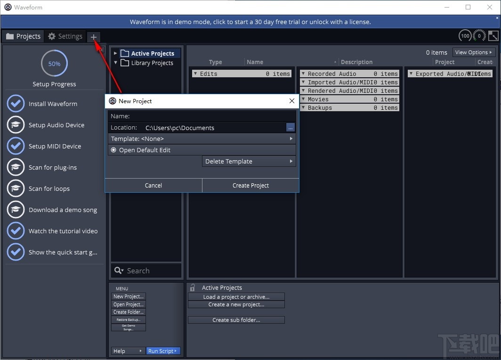Click Create a new project...
The image size is (501, 360).
[x=236, y=304]
